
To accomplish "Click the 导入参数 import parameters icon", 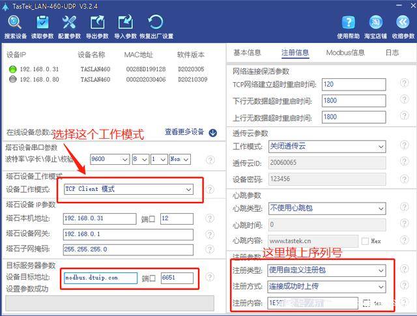I will point(125,22).
